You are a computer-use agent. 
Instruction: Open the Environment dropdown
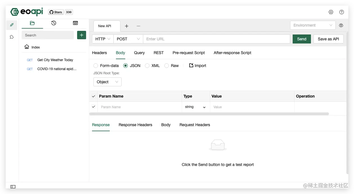tap(313, 25)
